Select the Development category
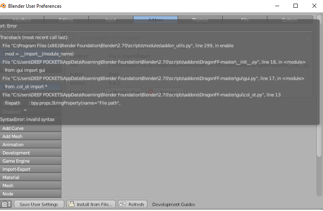The image size is (323, 211). [x=30, y=153]
